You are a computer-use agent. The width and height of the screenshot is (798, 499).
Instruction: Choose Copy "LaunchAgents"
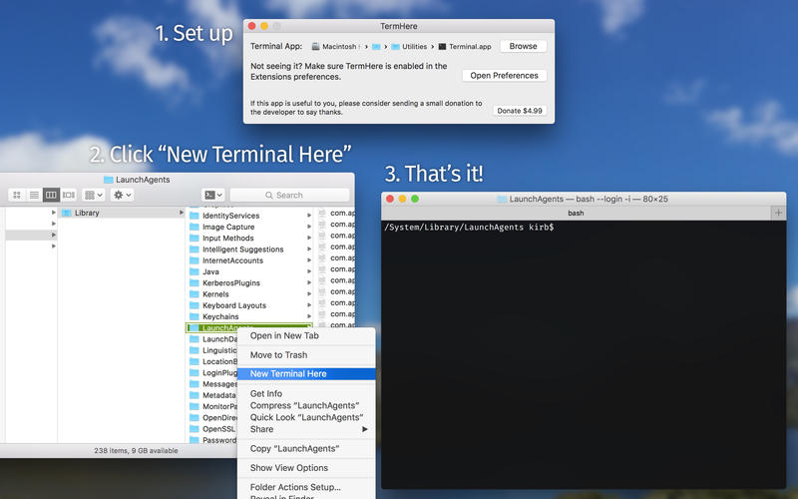coord(306,448)
